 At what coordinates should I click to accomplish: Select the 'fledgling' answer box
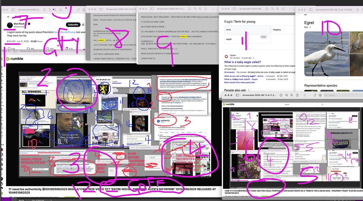click(283, 29)
